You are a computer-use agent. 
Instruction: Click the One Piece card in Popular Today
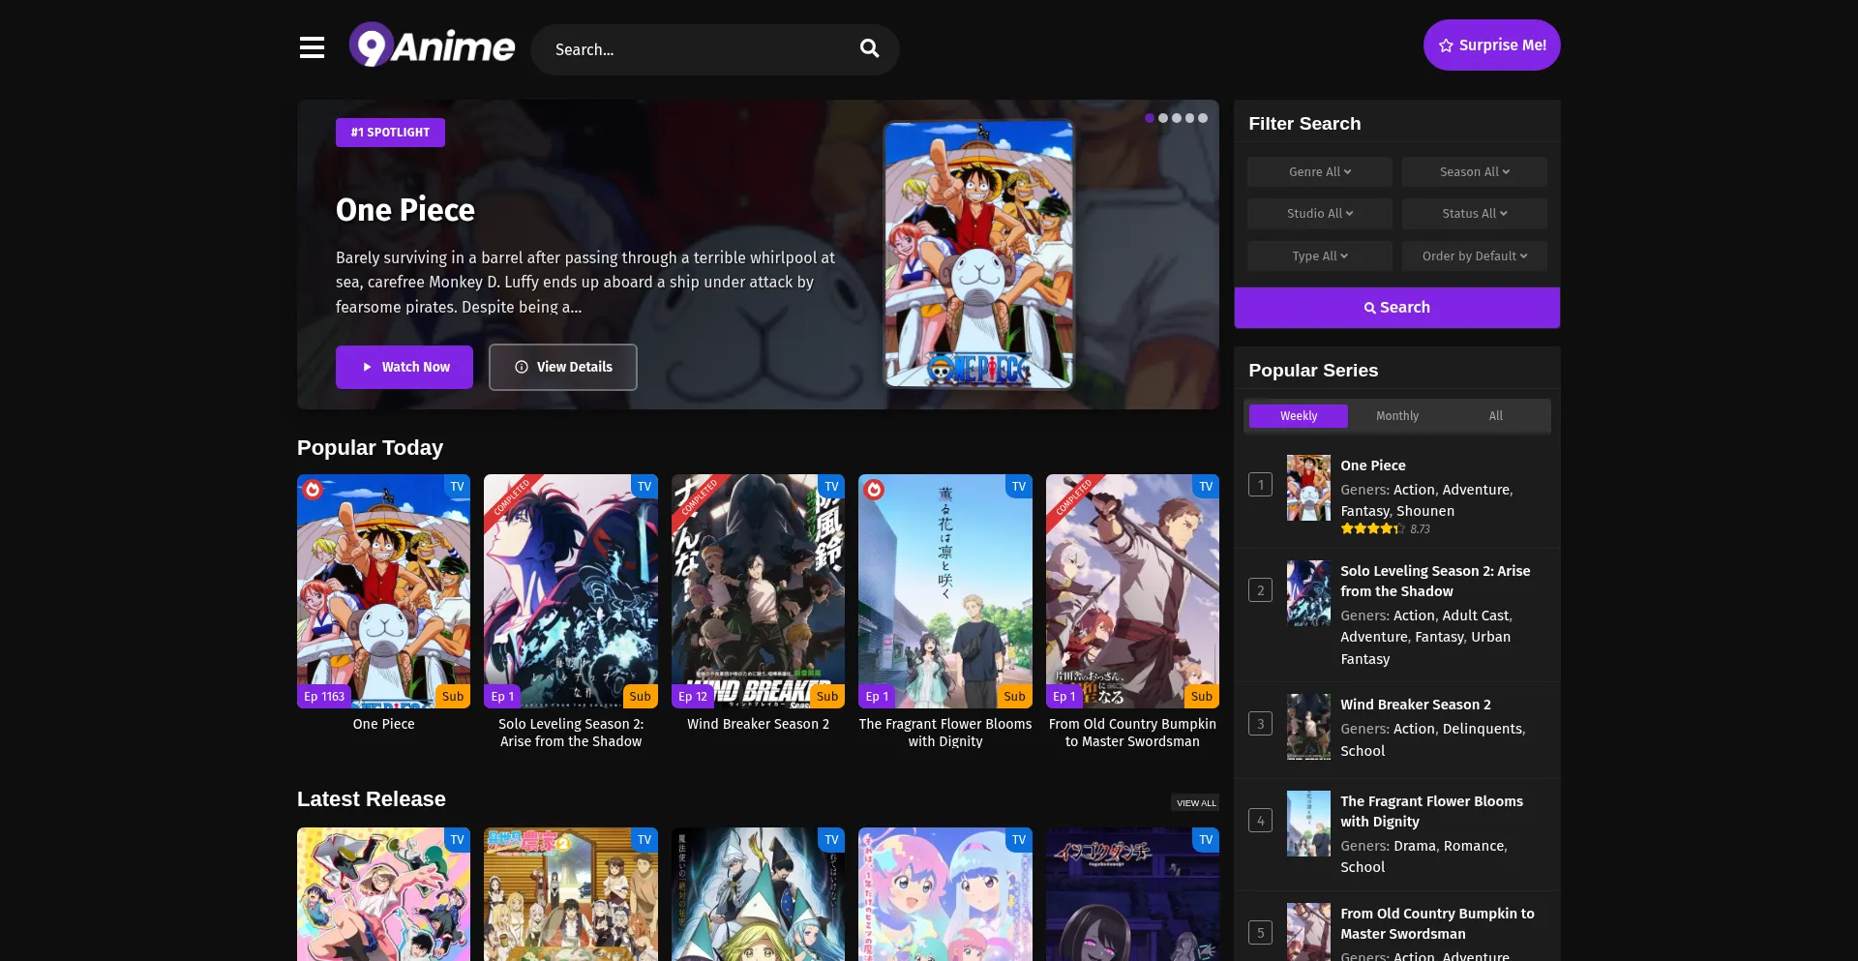tap(383, 591)
